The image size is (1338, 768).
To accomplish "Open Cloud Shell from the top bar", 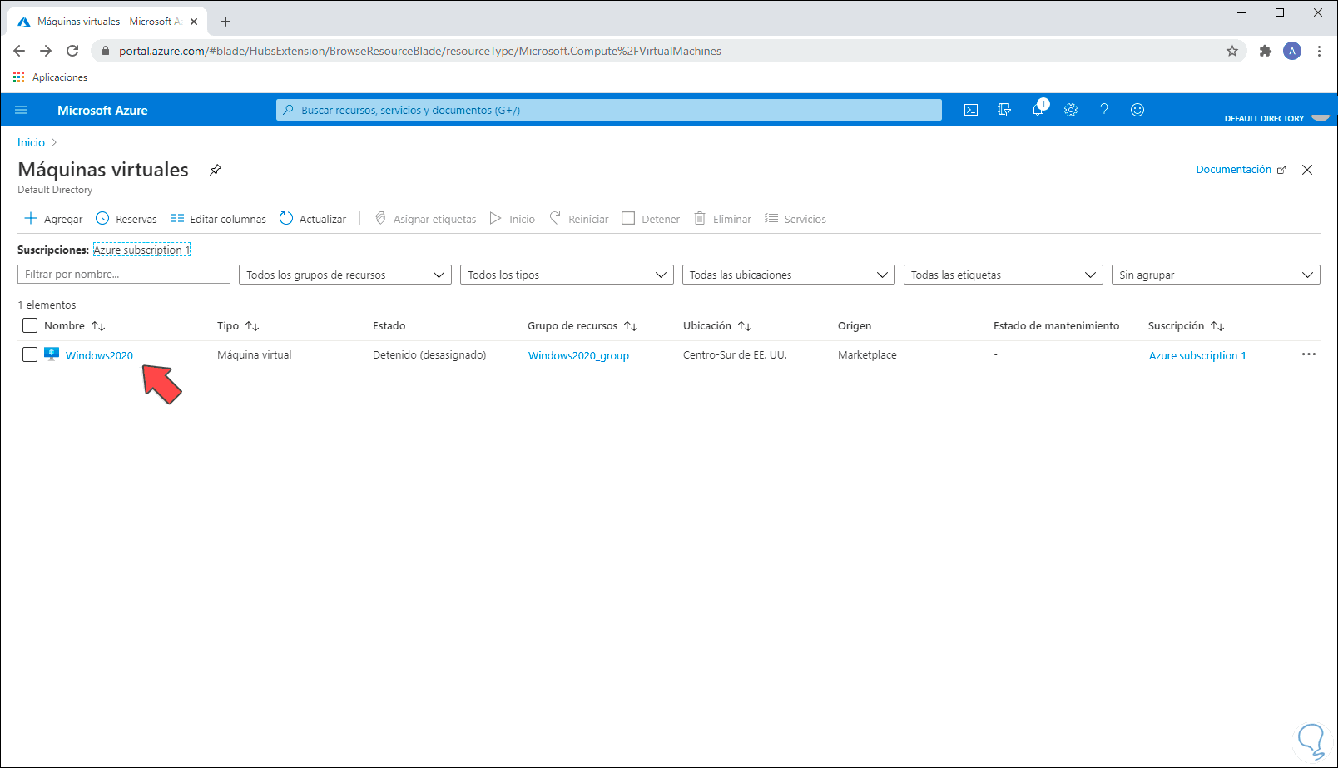I will click(971, 110).
